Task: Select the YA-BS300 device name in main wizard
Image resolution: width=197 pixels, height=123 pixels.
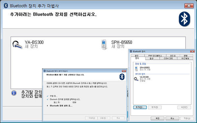Action: (x=34, y=42)
